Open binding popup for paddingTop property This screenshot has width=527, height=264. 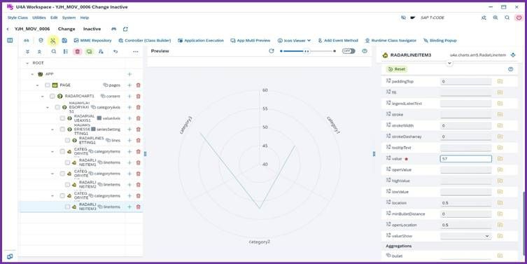point(500,81)
